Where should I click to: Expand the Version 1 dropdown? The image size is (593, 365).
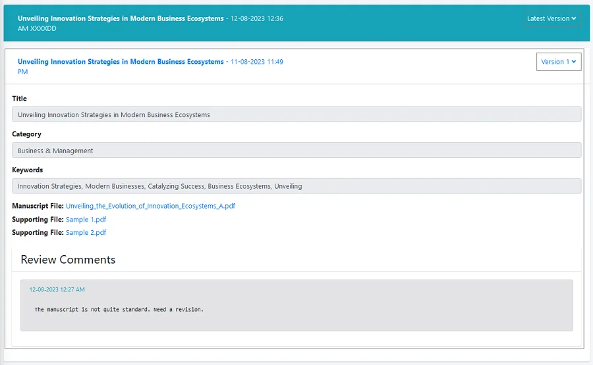click(559, 62)
